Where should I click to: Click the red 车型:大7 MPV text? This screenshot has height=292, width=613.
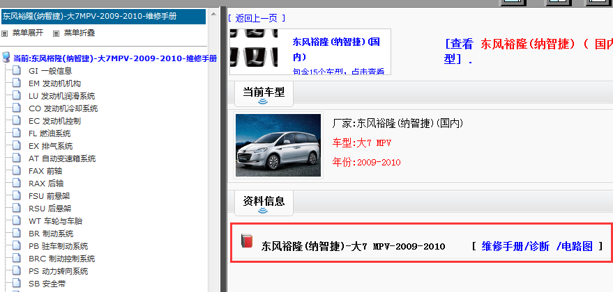362,143
